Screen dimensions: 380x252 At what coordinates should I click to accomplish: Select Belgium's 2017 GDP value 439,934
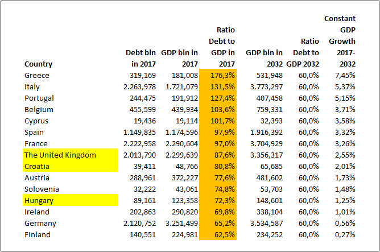(183, 109)
